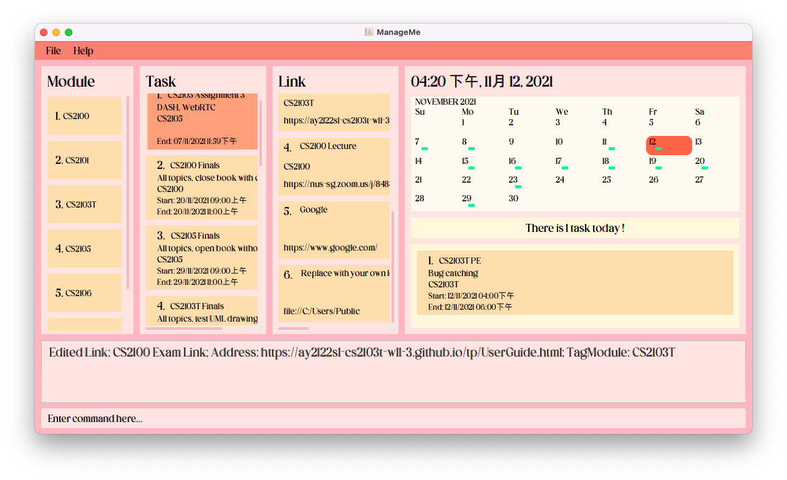The image size is (787, 480).
Task: Click the NOVEMBER 2021 calendar heading
Action: [445, 102]
